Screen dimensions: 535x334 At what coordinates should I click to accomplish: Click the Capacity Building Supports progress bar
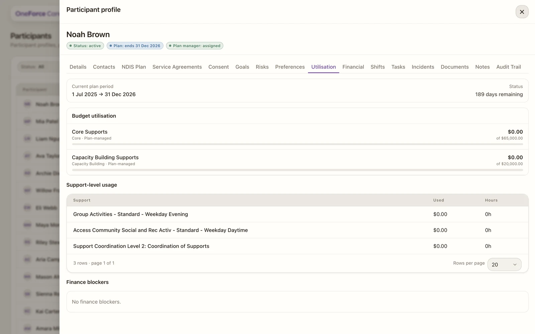[x=297, y=170]
